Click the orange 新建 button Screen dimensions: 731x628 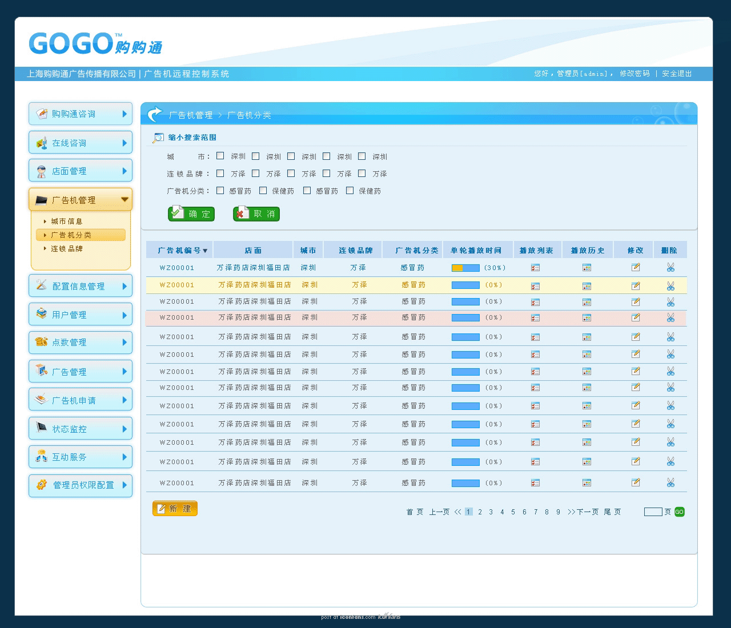pyautogui.click(x=175, y=509)
